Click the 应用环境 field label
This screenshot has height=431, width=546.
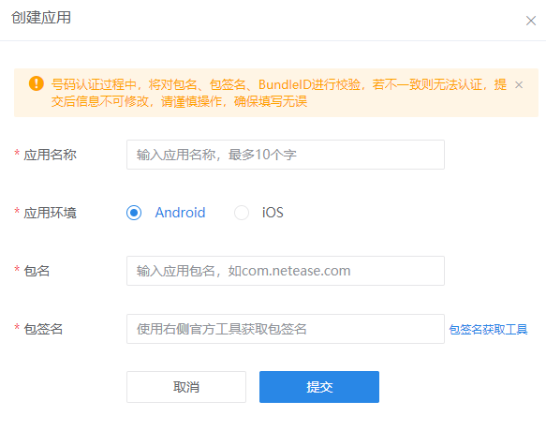(51, 213)
